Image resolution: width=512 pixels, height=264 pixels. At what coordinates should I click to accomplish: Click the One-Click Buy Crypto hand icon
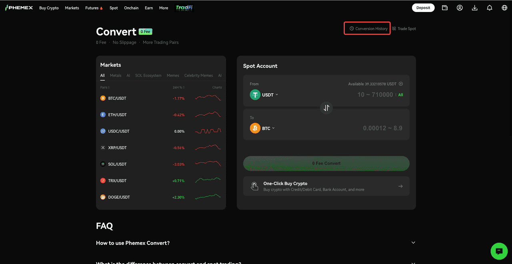(x=254, y=186)
